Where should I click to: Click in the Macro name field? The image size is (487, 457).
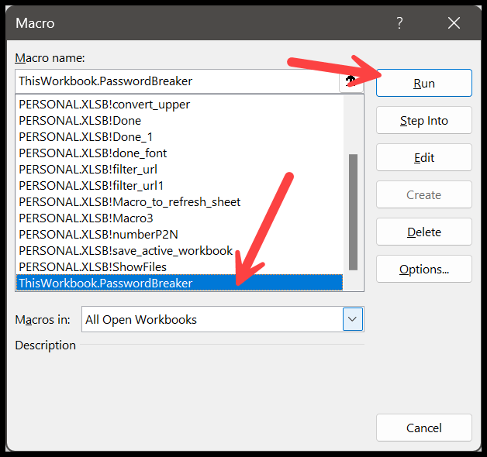click(177, 81)
